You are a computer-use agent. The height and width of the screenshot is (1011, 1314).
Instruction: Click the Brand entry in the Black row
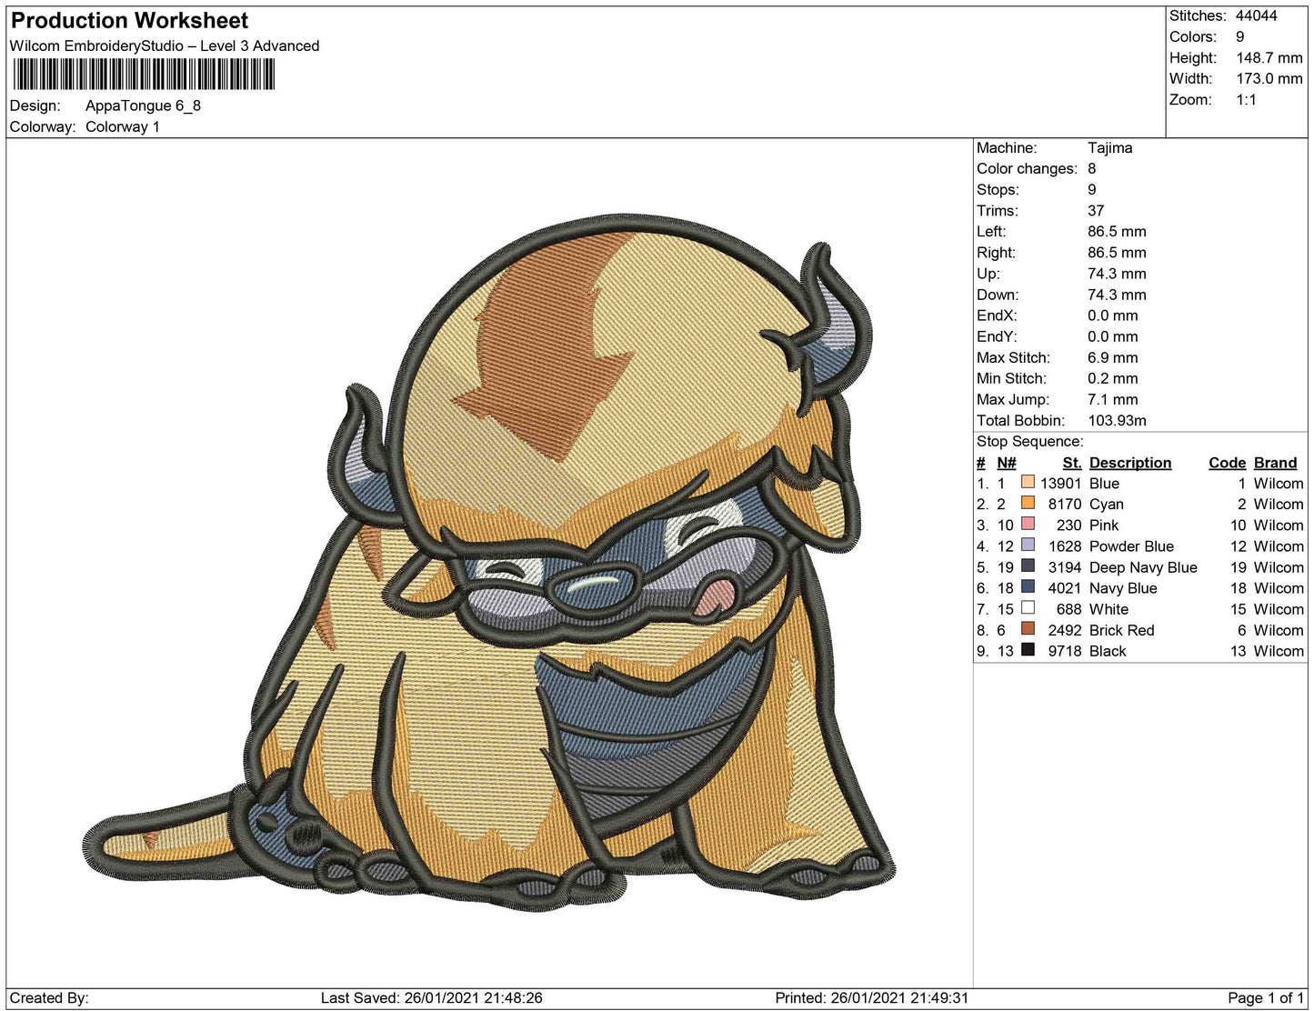pyautogui.click(x=1278, y=650)
